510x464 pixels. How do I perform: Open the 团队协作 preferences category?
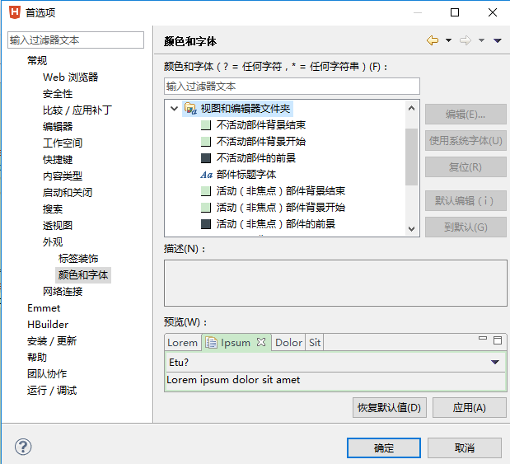click(47, 373)
